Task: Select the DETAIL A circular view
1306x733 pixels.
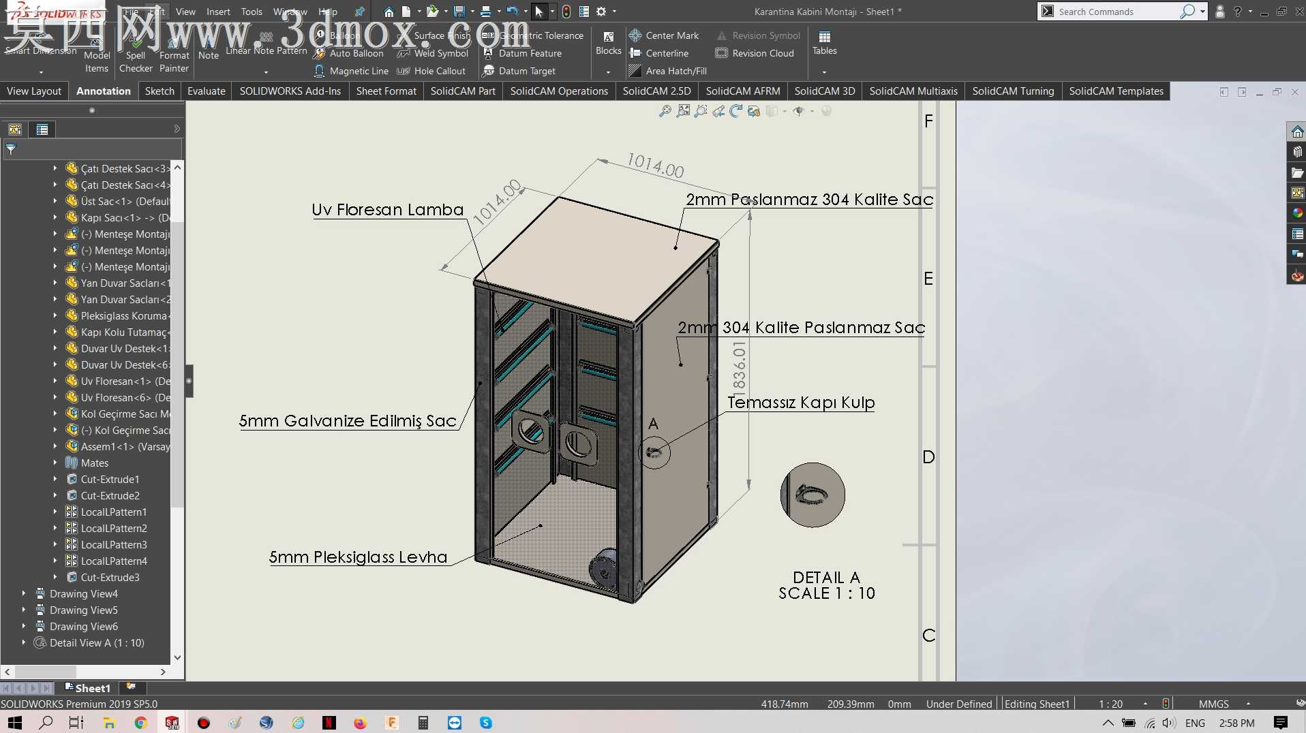Action: pos(813,495)
